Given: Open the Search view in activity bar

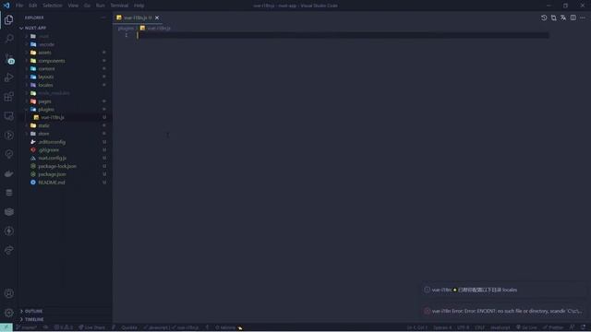Looking at the screenshot, I should click(8, 39).
